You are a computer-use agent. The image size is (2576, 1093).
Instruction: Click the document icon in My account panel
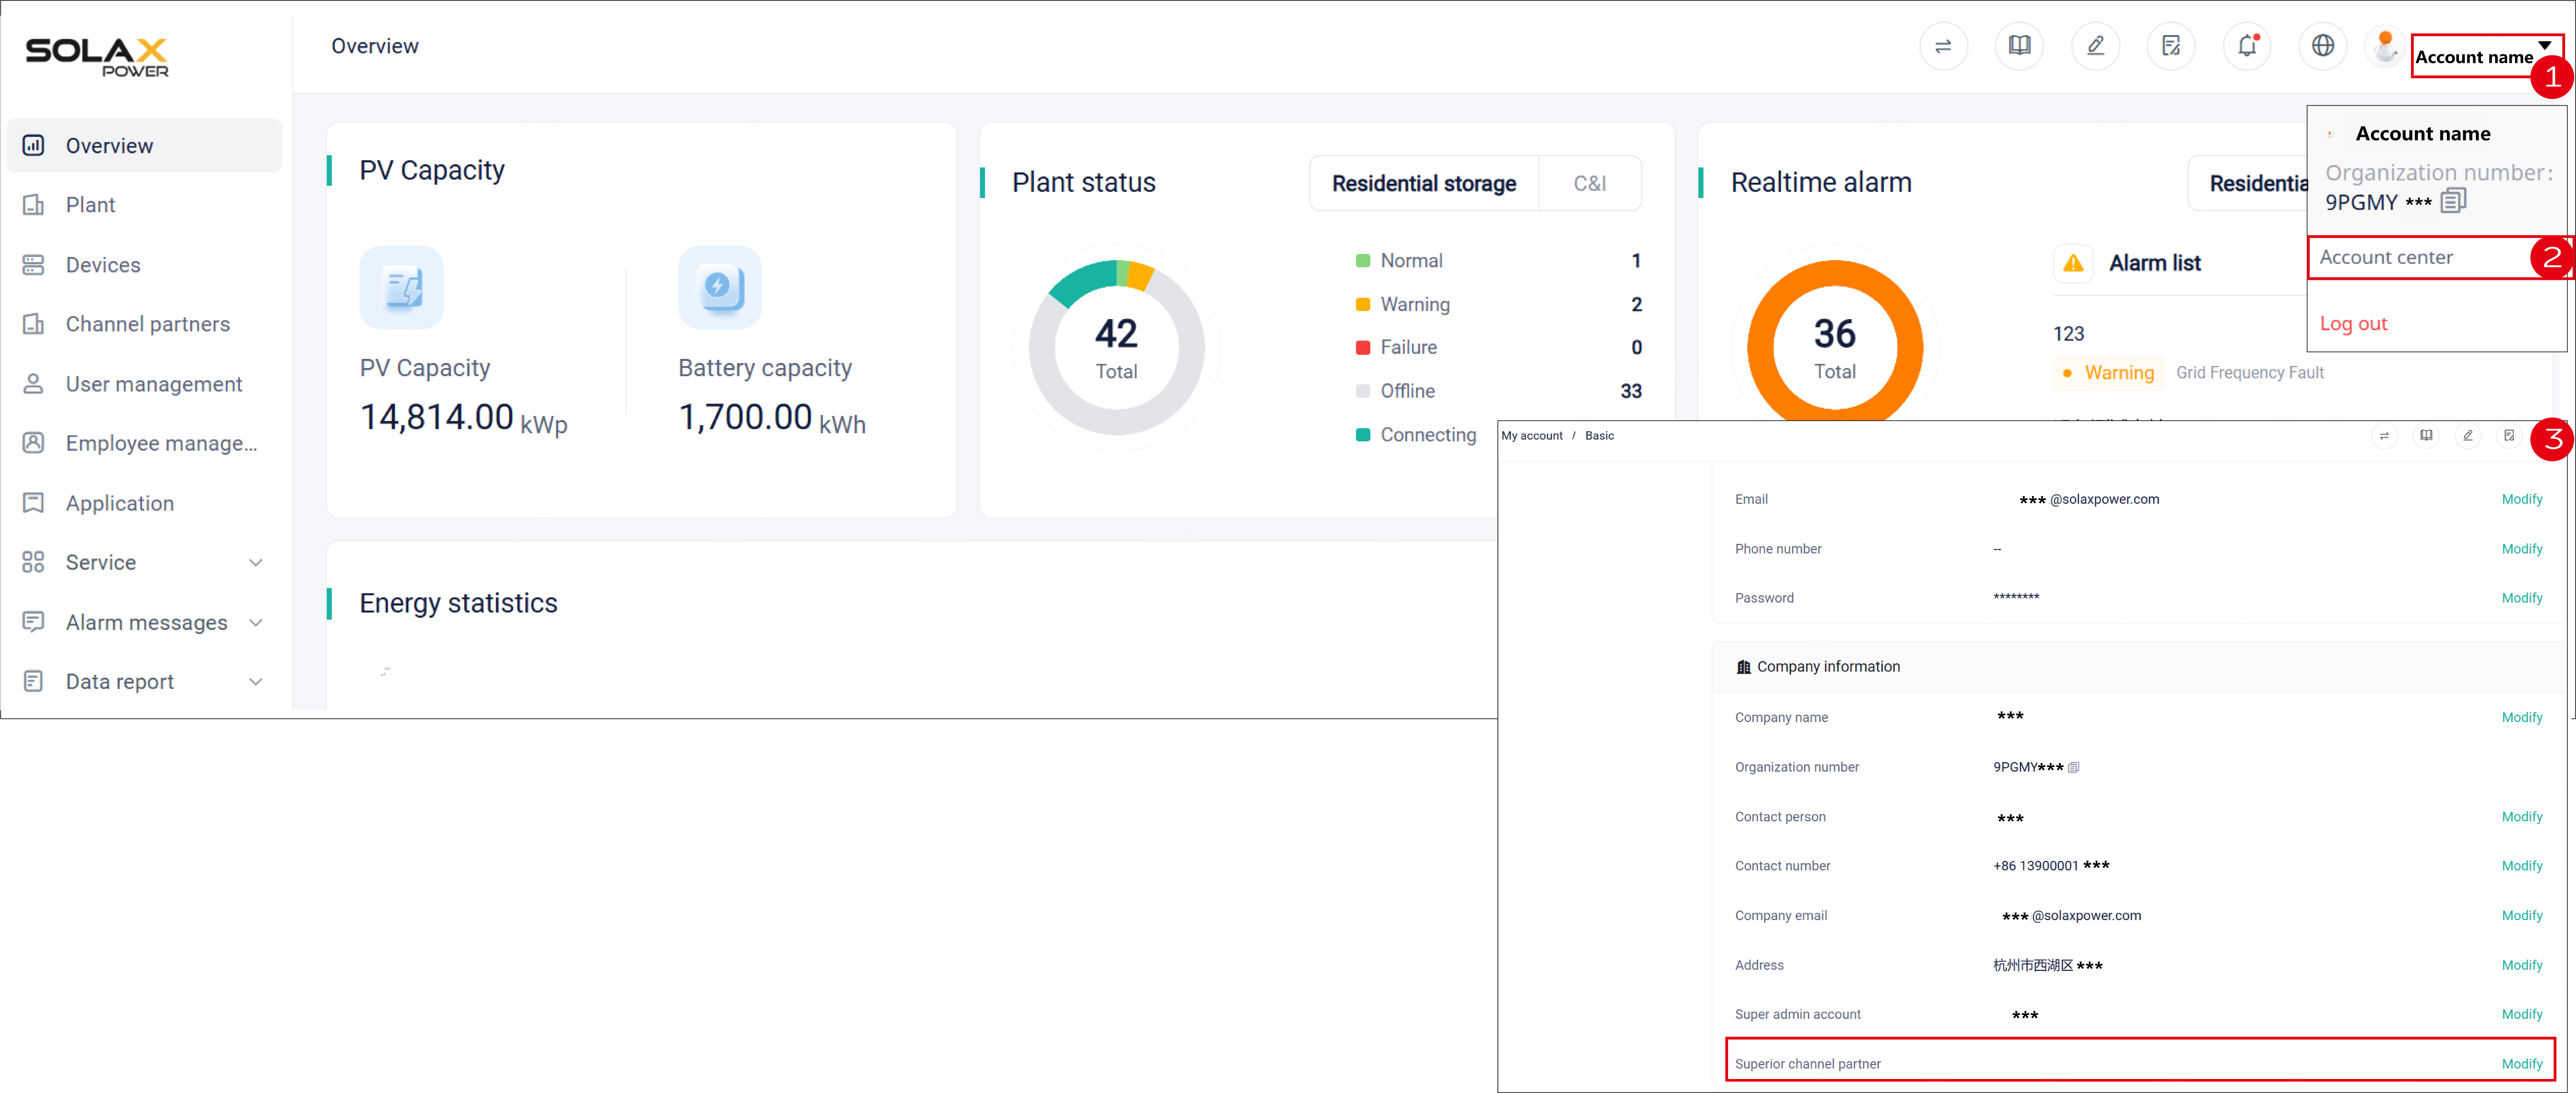[x=2509, y=436]
